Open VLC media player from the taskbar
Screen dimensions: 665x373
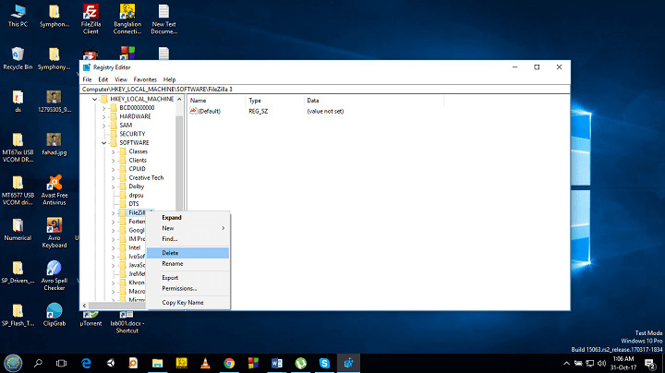(204, 363)
